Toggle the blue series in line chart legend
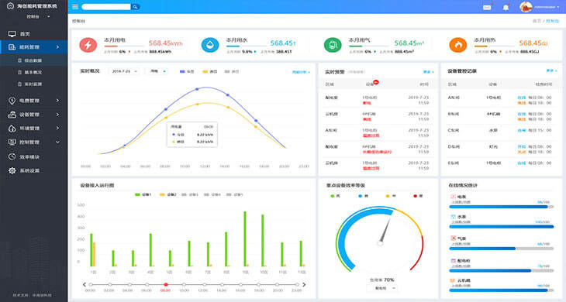The height and width of the screenshot is (302, 566). point(187,72)
